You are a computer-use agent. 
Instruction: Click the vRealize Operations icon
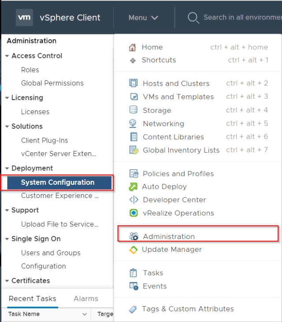(134, 213)
